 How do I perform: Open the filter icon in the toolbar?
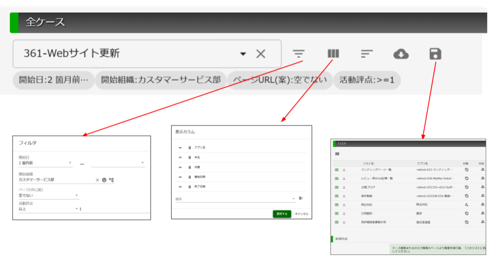[299, 54]
